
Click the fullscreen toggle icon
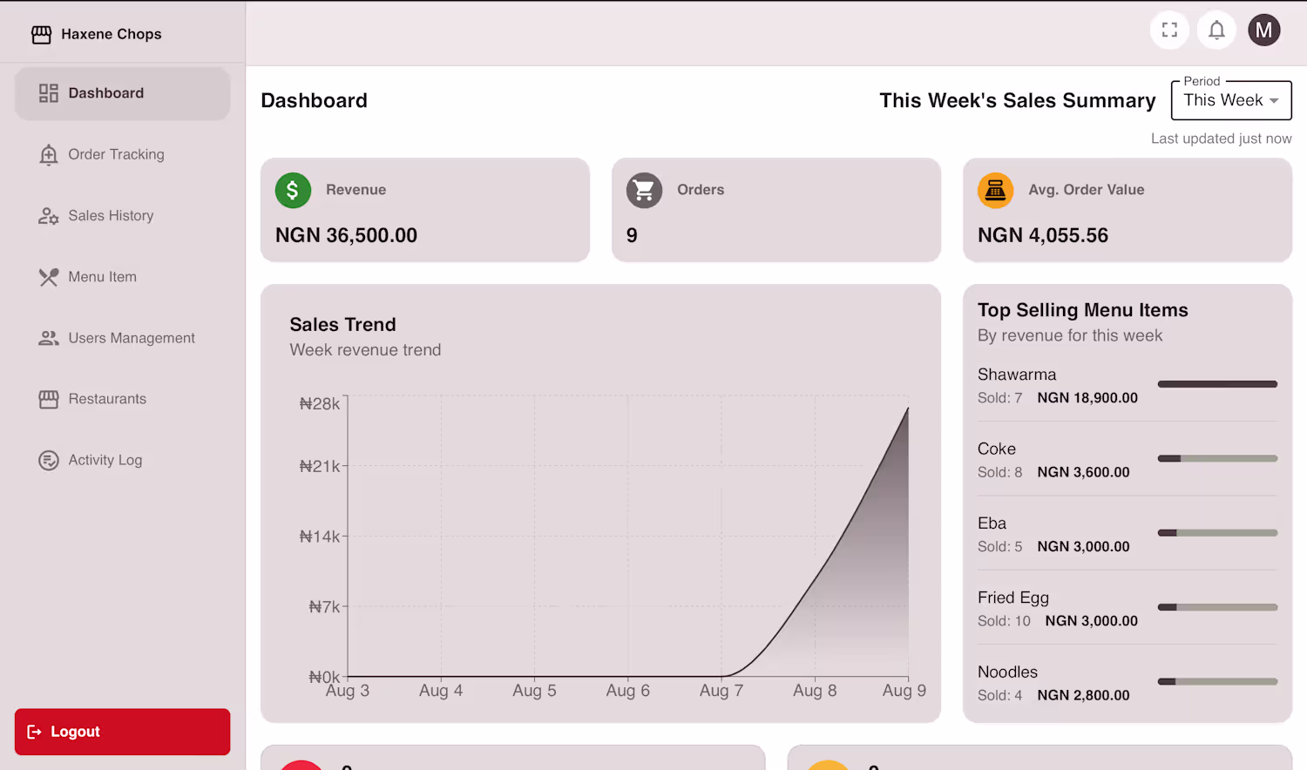(1169, 30)
